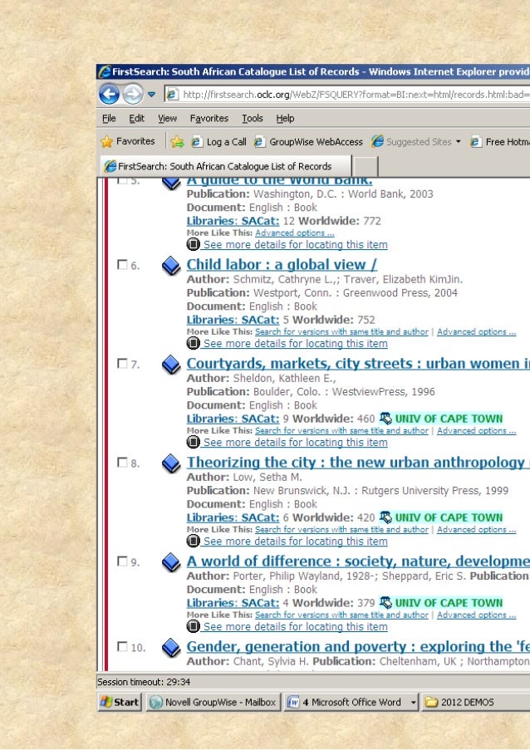Click the Add to Favorites Bar icon
Screen dimensions: 530x750
pos(177,141)
